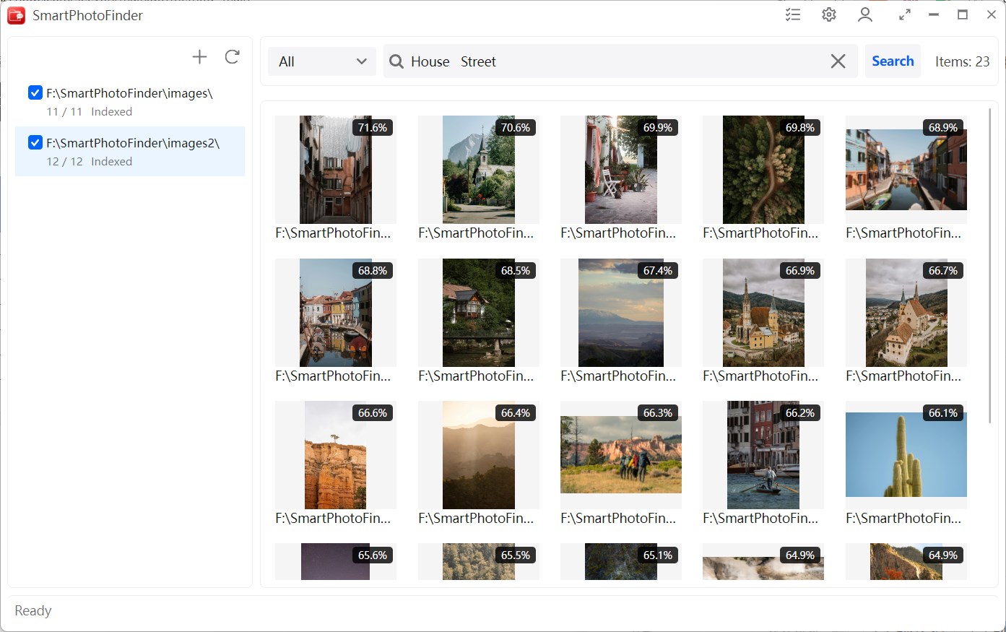Click the 70.6% score badge

pos(516,128)
